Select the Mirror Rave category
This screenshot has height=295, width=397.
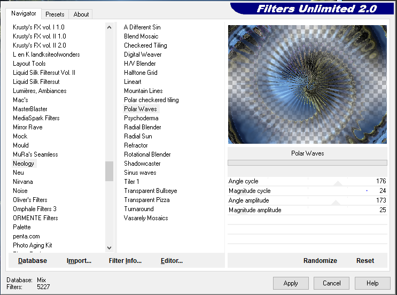28,127
